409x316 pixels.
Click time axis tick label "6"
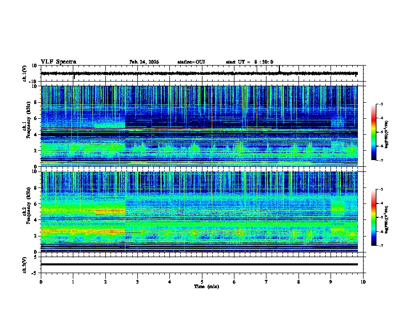234,282
